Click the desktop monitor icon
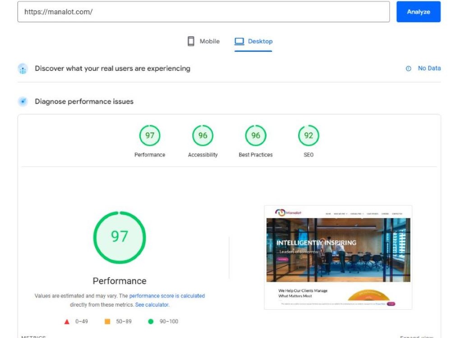Viewport: 451px width, 338px height. (x=239, y=41)
